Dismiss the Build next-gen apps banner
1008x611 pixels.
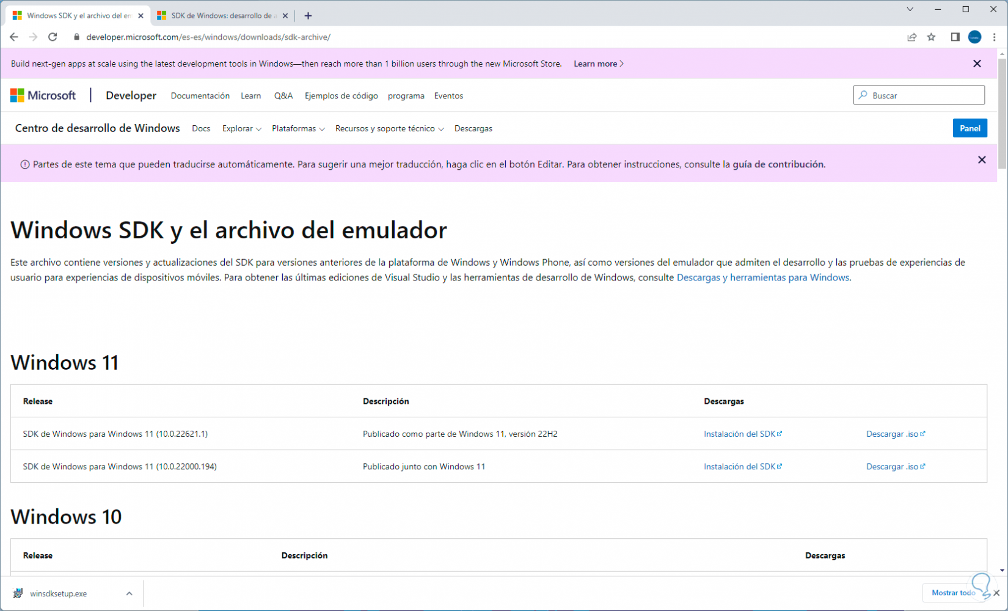point(977,64)
